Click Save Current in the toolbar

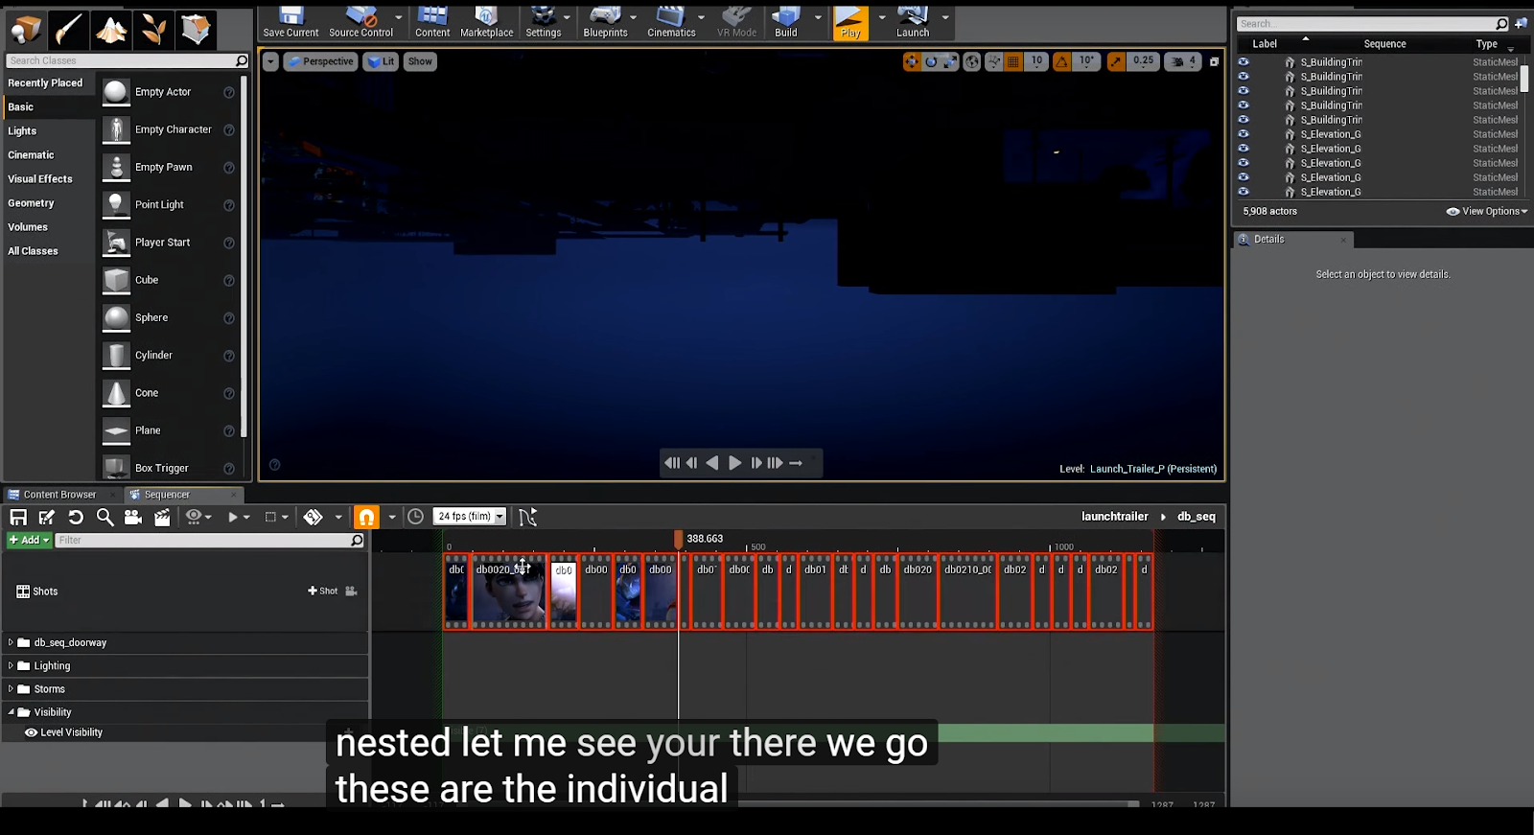pyautogui.click(x=291, y=22)
